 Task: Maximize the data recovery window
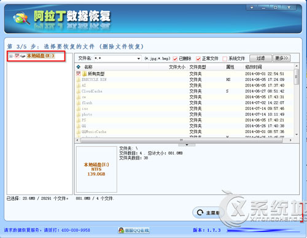click(x=275, y=7)
